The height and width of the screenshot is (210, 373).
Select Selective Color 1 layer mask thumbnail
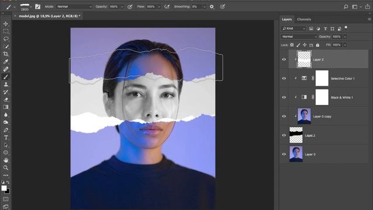coord(322,78)
